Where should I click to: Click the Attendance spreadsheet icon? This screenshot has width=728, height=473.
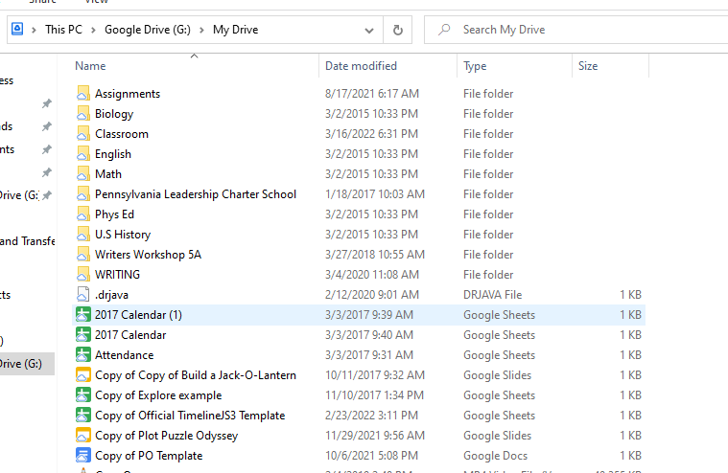click(x=83, y=355)
